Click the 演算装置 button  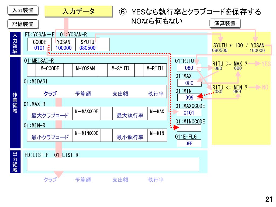tap(225, 23)
